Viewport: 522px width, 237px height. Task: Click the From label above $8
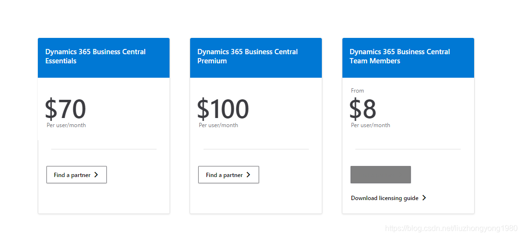coord(357,91)
